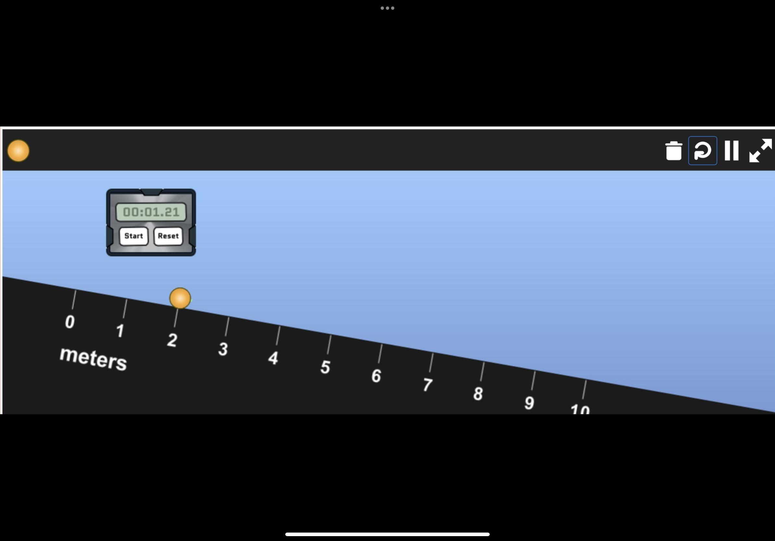The height and width of the screenshot is (541, 775).
Task: Click the orange ball on the ramp
Action: coord(179,297)
